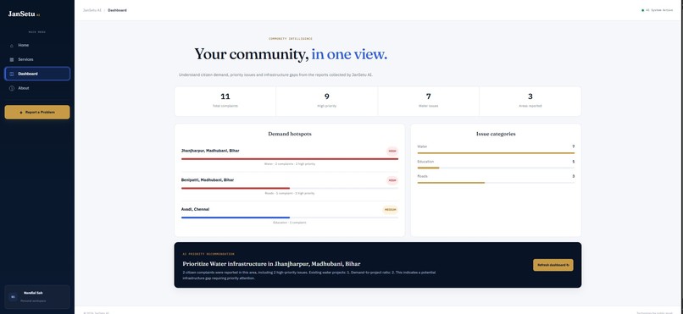Screen dimensions: 683x314
Task: Click 'Benipatti, Madhubani, Bihar' hotspot name
Action: point(208,179)
